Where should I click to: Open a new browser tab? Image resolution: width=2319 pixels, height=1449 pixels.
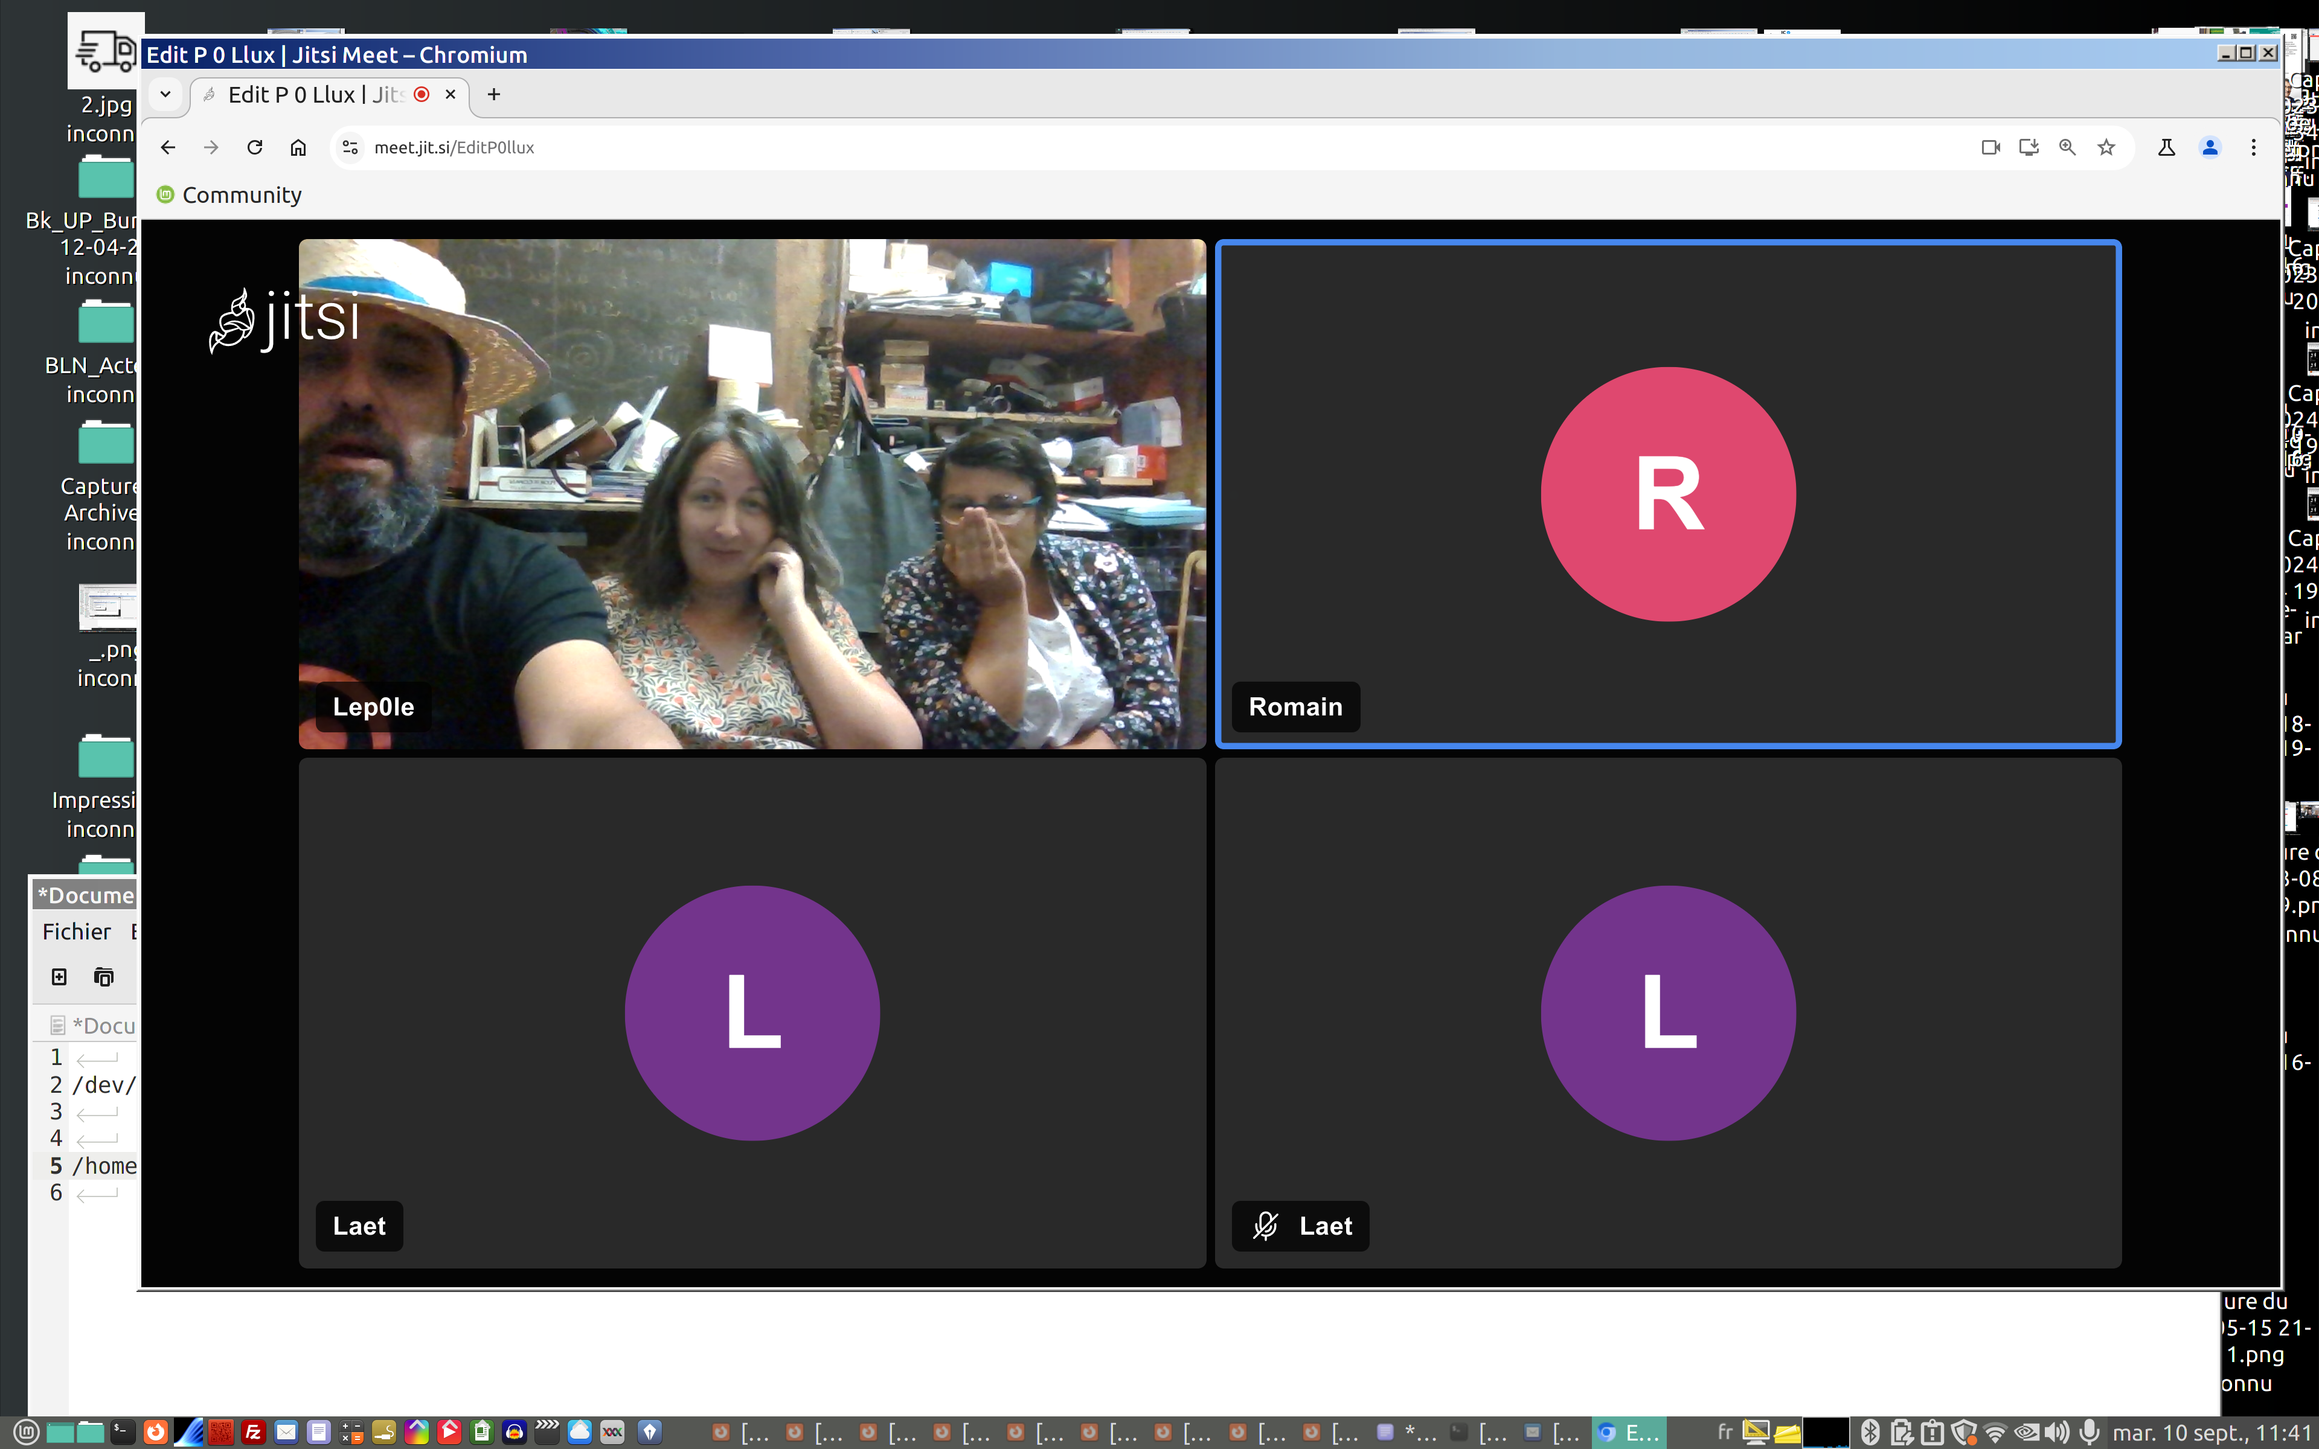(493, 94)
